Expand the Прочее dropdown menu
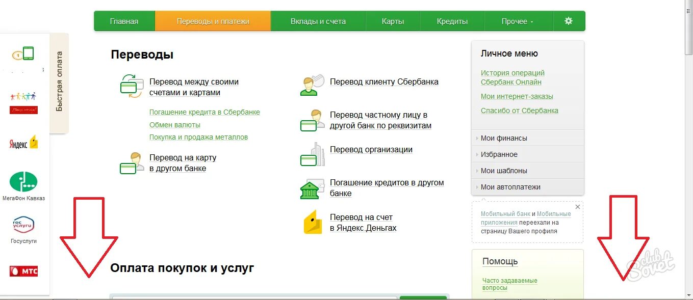Image resolution: width=693 pixels, height=300 pixels. pyautogui.click(x=519, y=21)
